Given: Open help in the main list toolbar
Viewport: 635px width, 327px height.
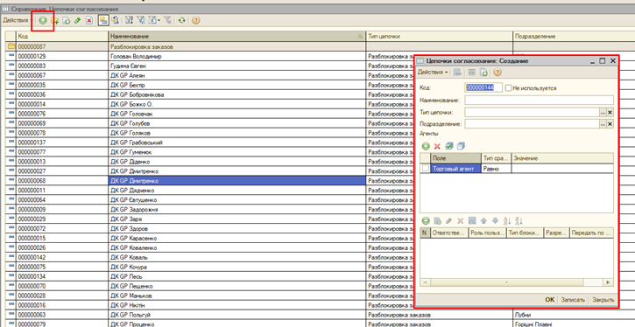Looking at the screenshot, I should pyautogui.click(x=195, y=20).
